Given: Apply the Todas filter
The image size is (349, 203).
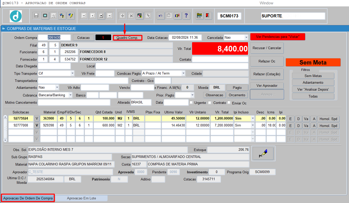Looking at the screenshot, I should [x=313, y=97].
